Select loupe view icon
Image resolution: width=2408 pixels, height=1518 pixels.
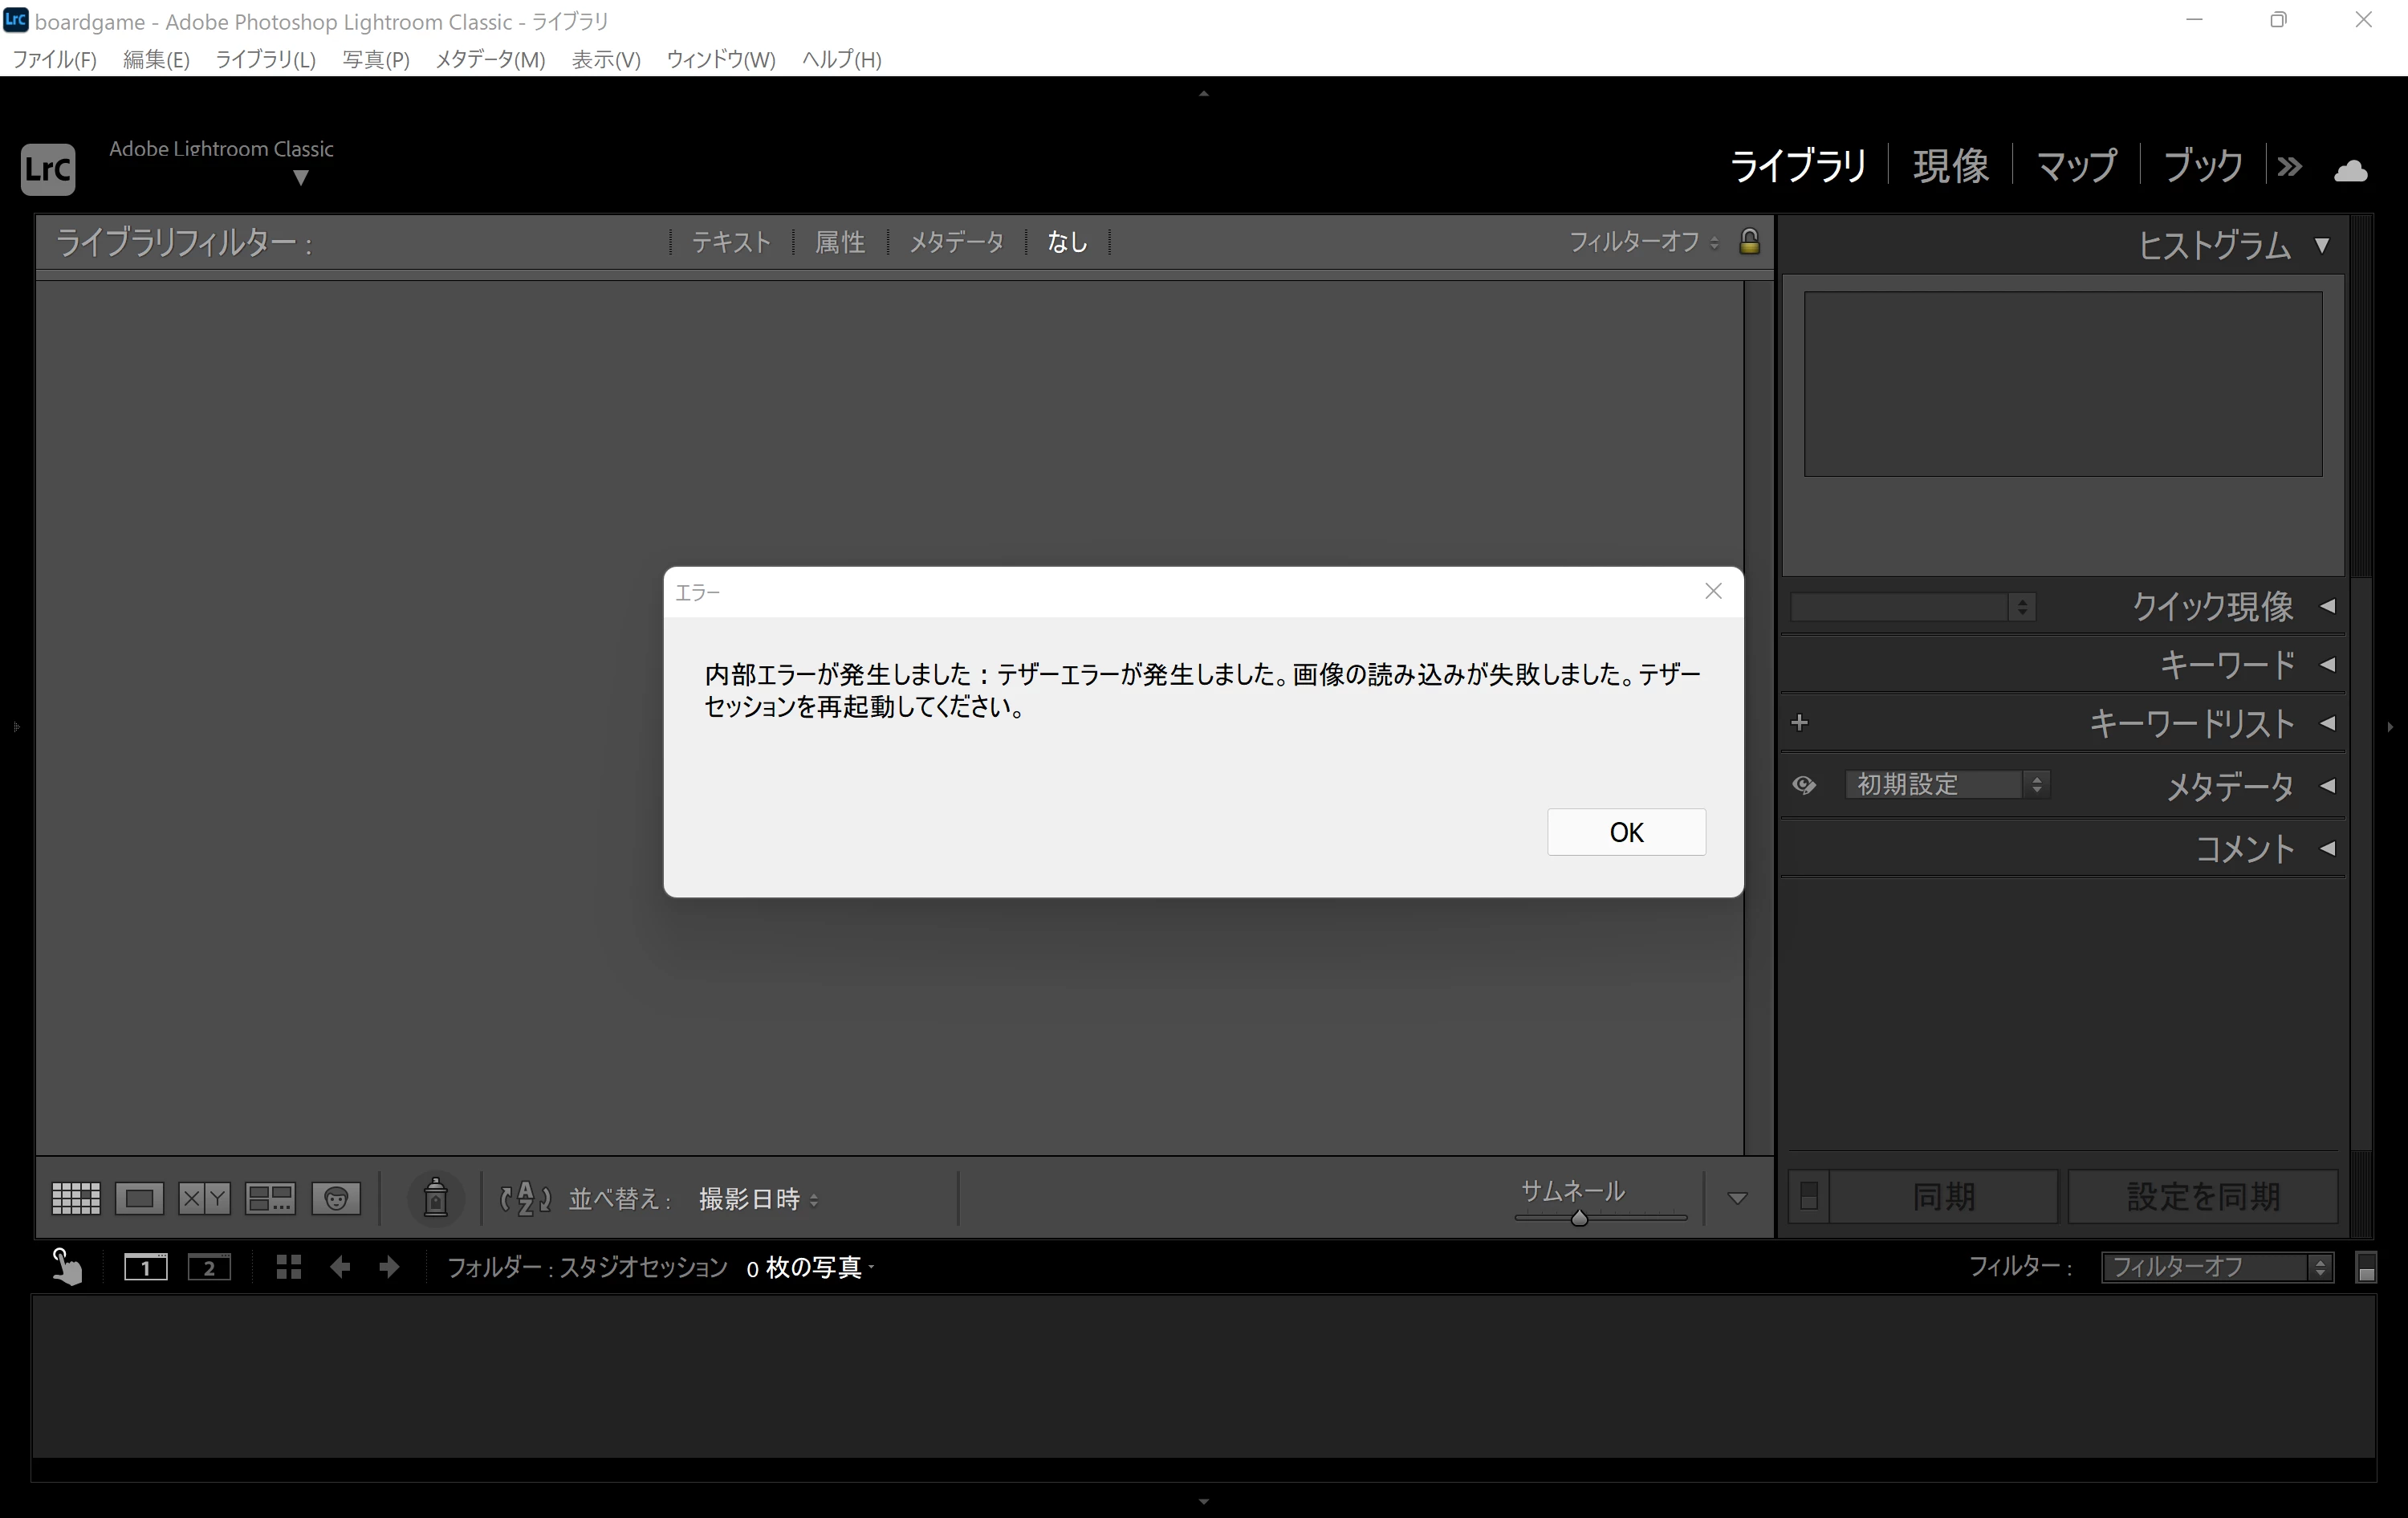(x=139, y=1198)
